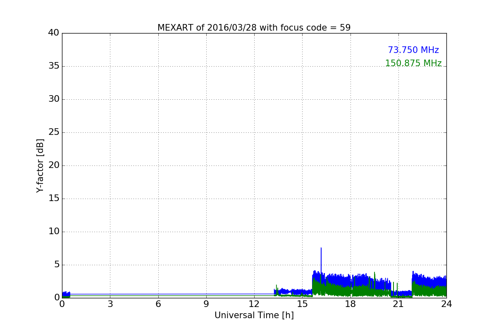The image size is (496, 331).
Task: Click the 'Y-factor [dB]' axis label
Action: [40, 165]
